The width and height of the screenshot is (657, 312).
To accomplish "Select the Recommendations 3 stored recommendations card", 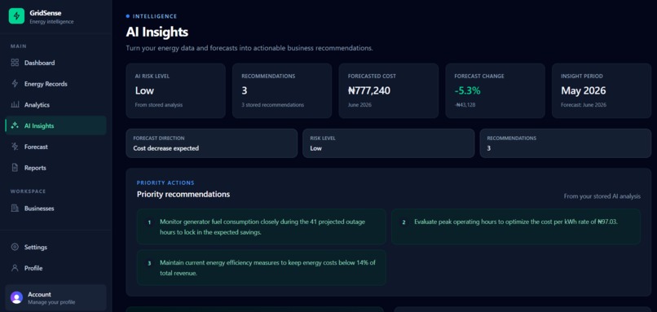I will click(282, 90).
